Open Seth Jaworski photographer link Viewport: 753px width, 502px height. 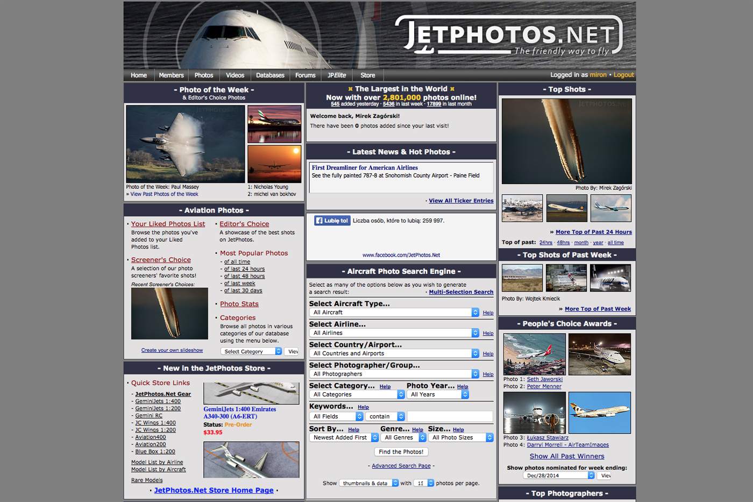point(545,379)
